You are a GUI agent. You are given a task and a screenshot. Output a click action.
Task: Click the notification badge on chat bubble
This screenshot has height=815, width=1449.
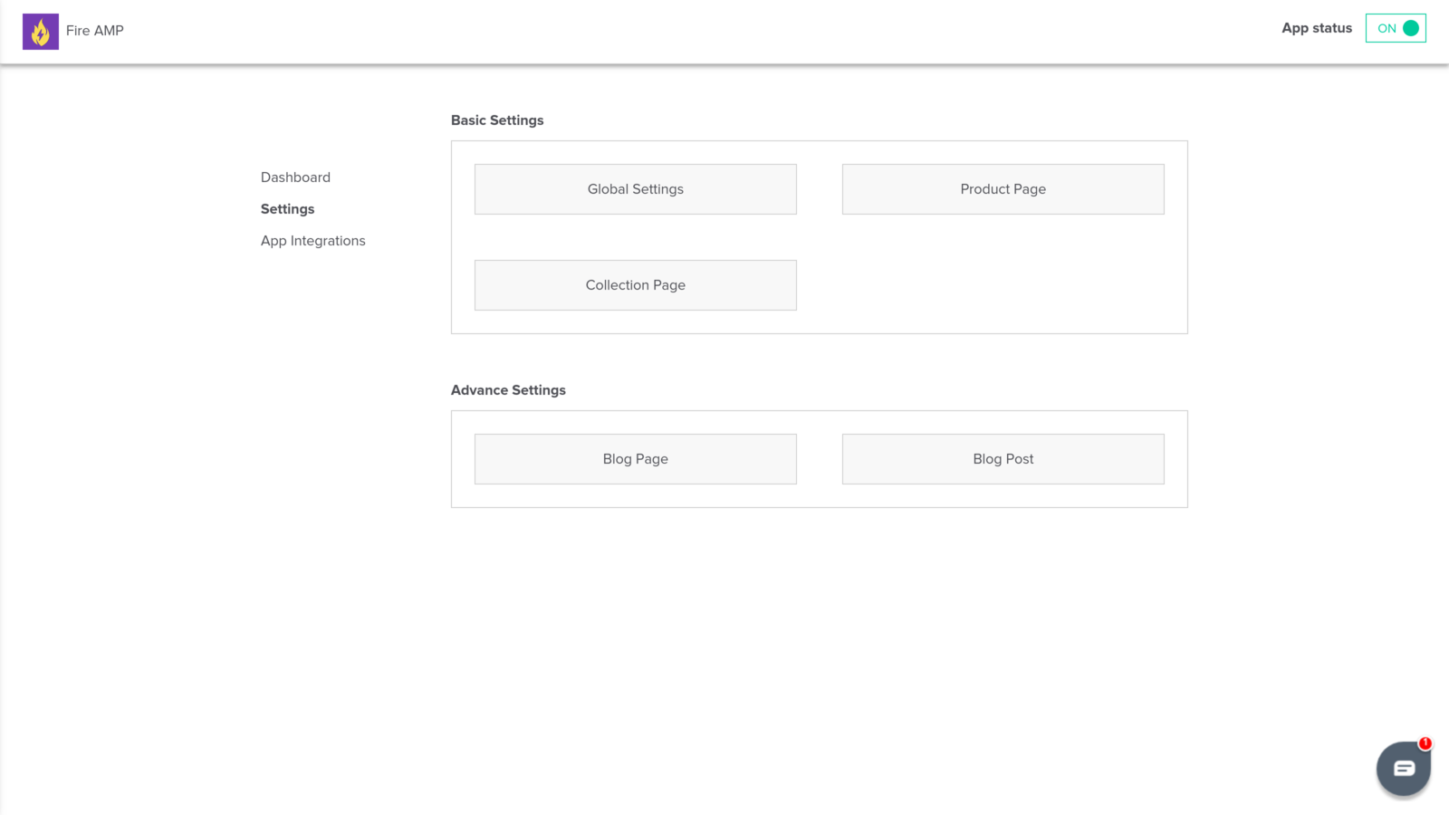(x=1426, y=743)
